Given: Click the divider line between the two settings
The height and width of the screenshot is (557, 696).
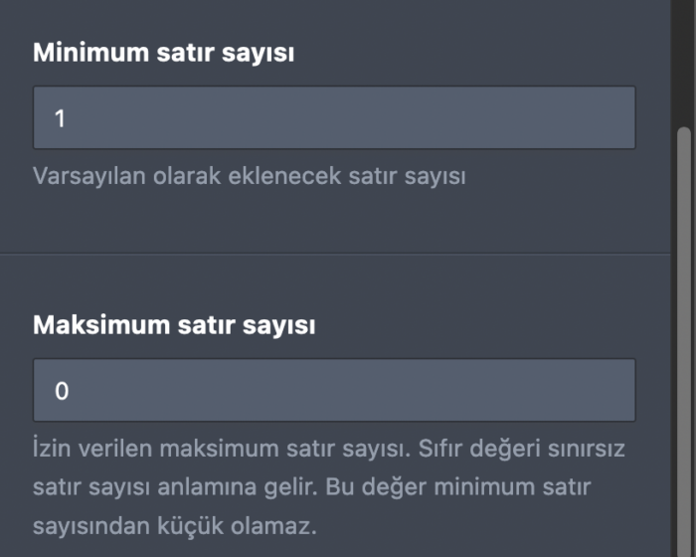Looking at the screenshot, I should click(x=334, y=254).
